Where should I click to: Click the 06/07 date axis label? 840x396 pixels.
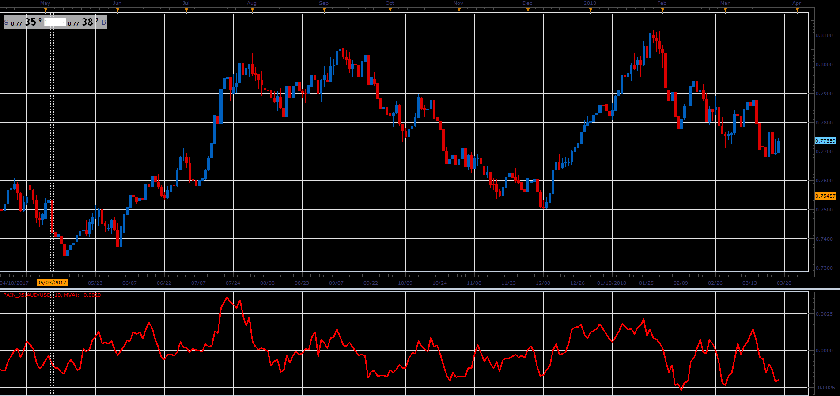coord(129,283)
